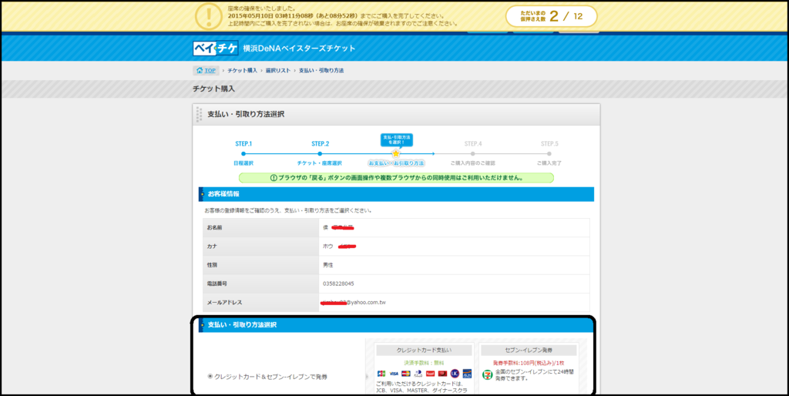Screen dimensions: 789x396
Task: Click the 発券手数料:108円 fee text
Action: (x=529, y=362)
